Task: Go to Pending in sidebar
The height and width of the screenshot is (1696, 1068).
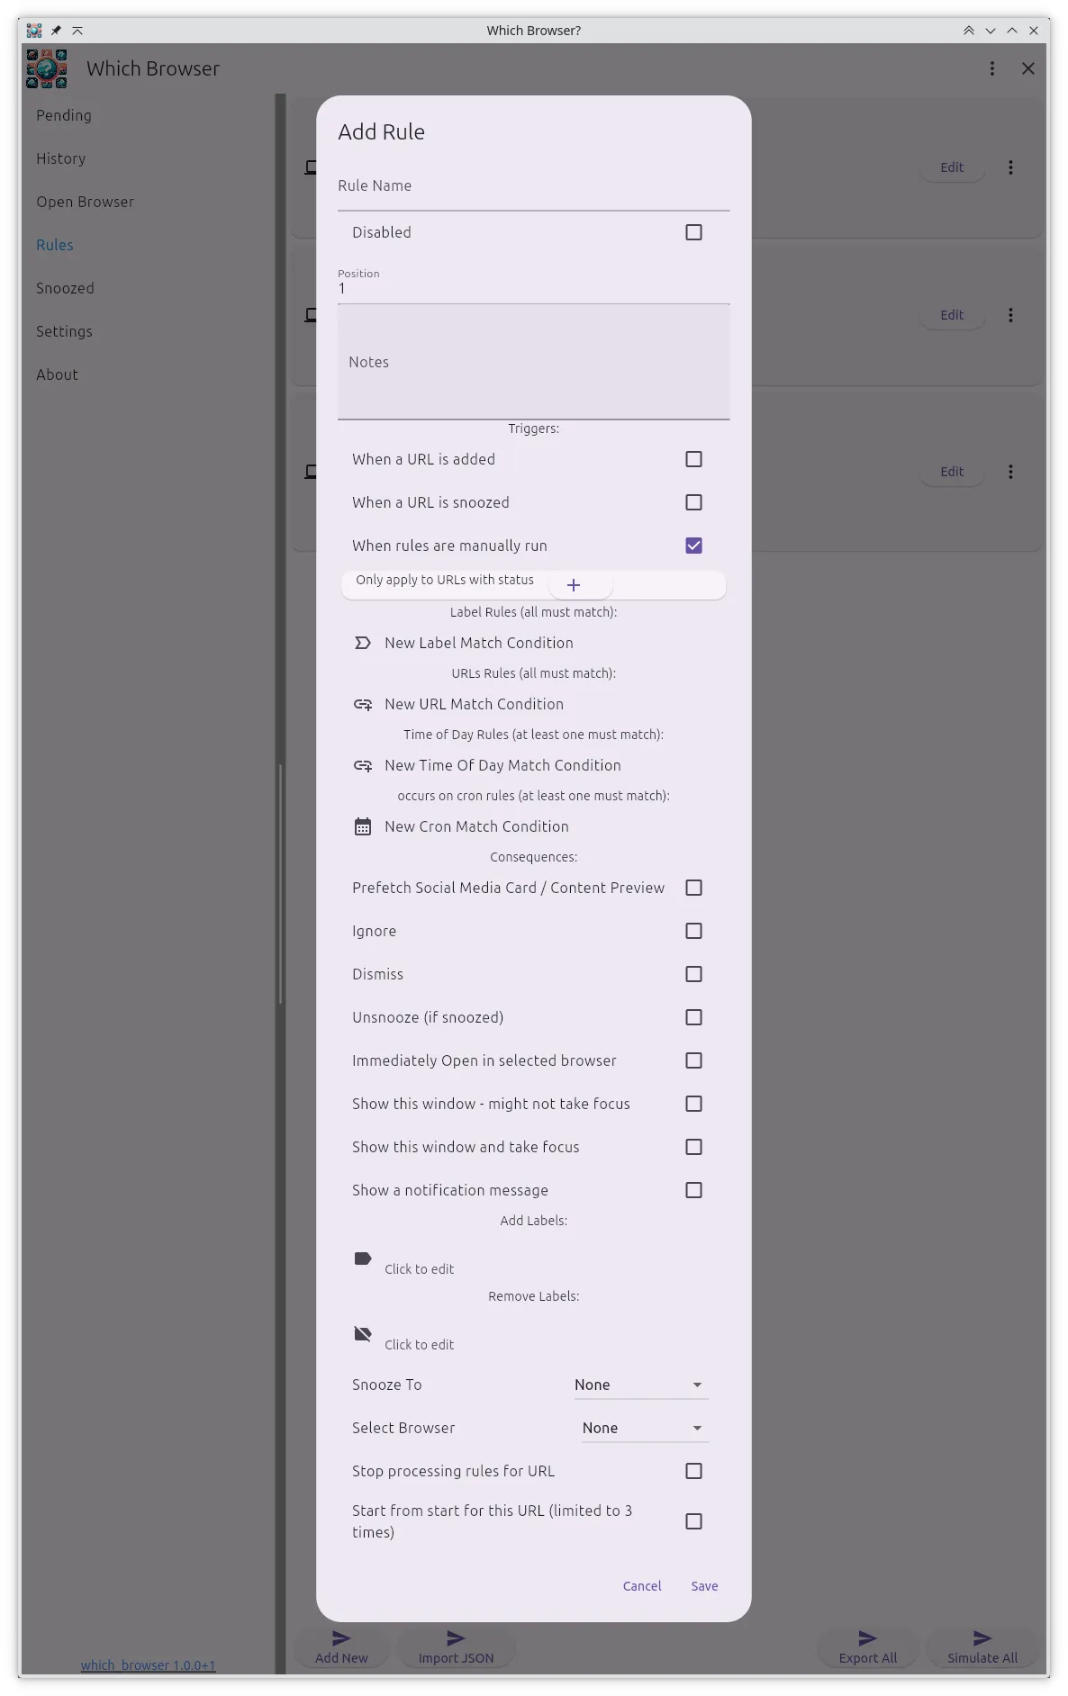Action: pyautogui.click(x=64, y=115)
